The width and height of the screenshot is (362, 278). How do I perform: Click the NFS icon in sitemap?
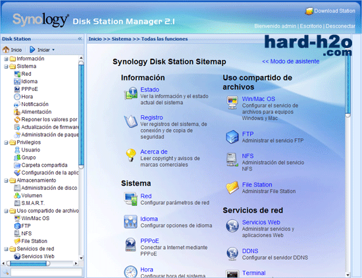pos(232,159)
